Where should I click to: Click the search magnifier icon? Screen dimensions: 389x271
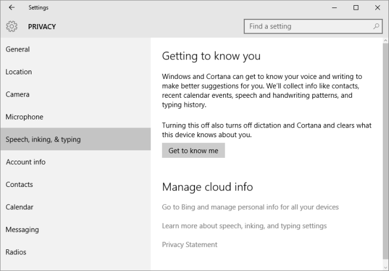pyautogui.click(x=376, y=26)
